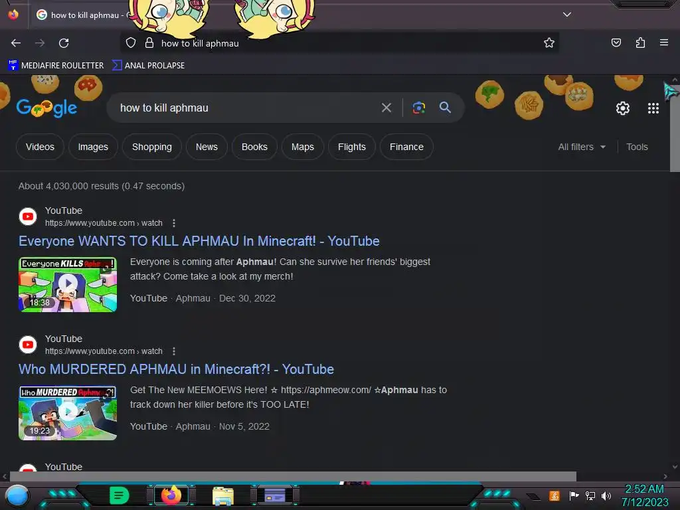Open more options for second YouTube result
Screen dimensions: 680x510
pos(174,351)
